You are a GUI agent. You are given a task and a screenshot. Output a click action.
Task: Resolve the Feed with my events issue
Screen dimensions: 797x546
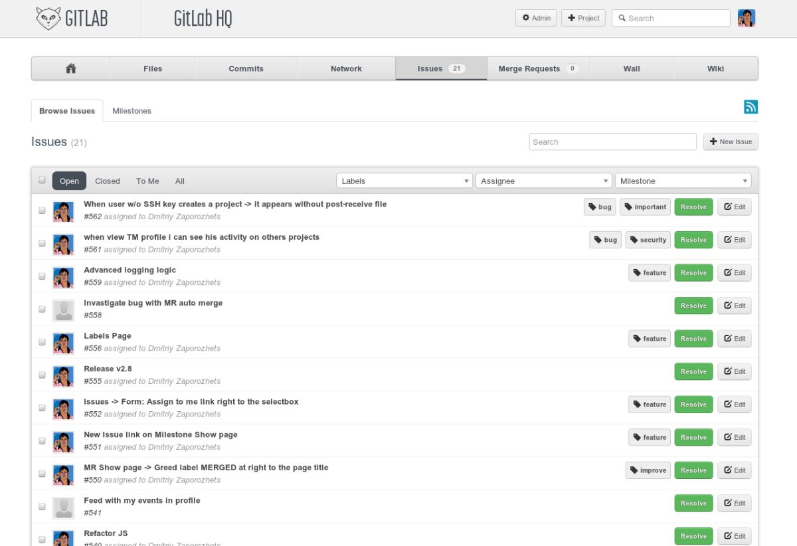click(693, 503)
